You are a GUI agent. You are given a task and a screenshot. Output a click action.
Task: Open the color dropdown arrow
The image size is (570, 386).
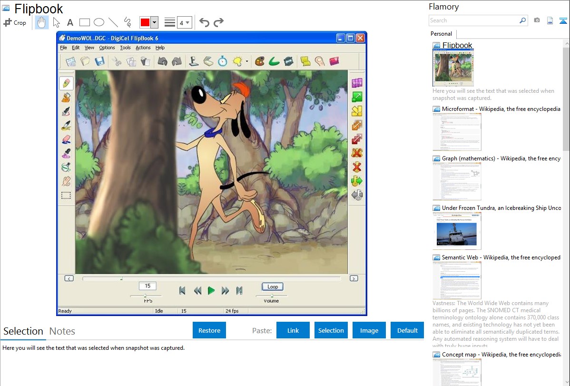(154, 22)
